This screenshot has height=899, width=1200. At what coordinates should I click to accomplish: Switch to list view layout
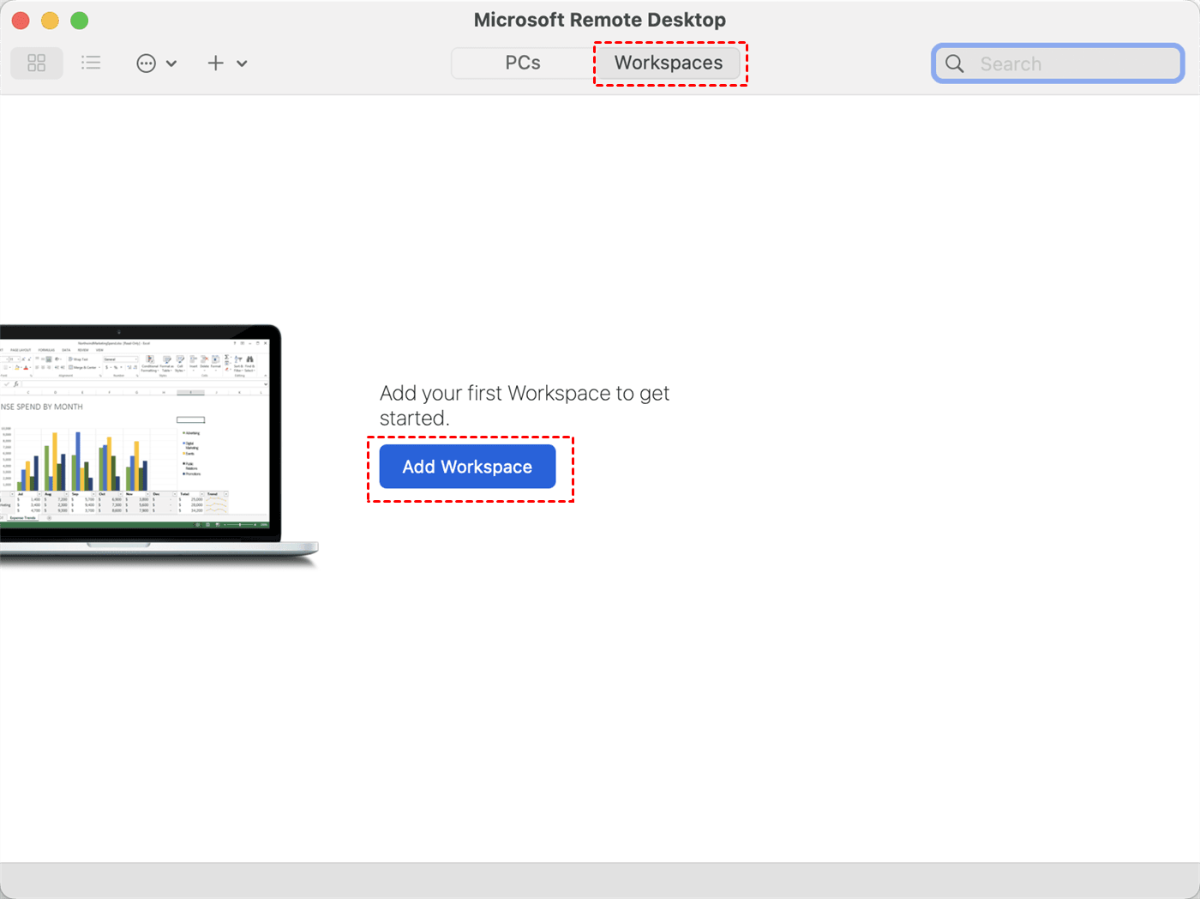tap(91, 63)
